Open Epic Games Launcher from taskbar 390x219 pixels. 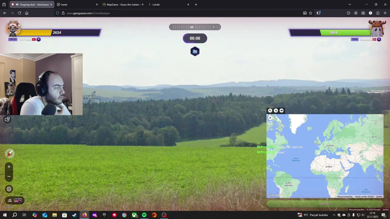tap(105, 215)
